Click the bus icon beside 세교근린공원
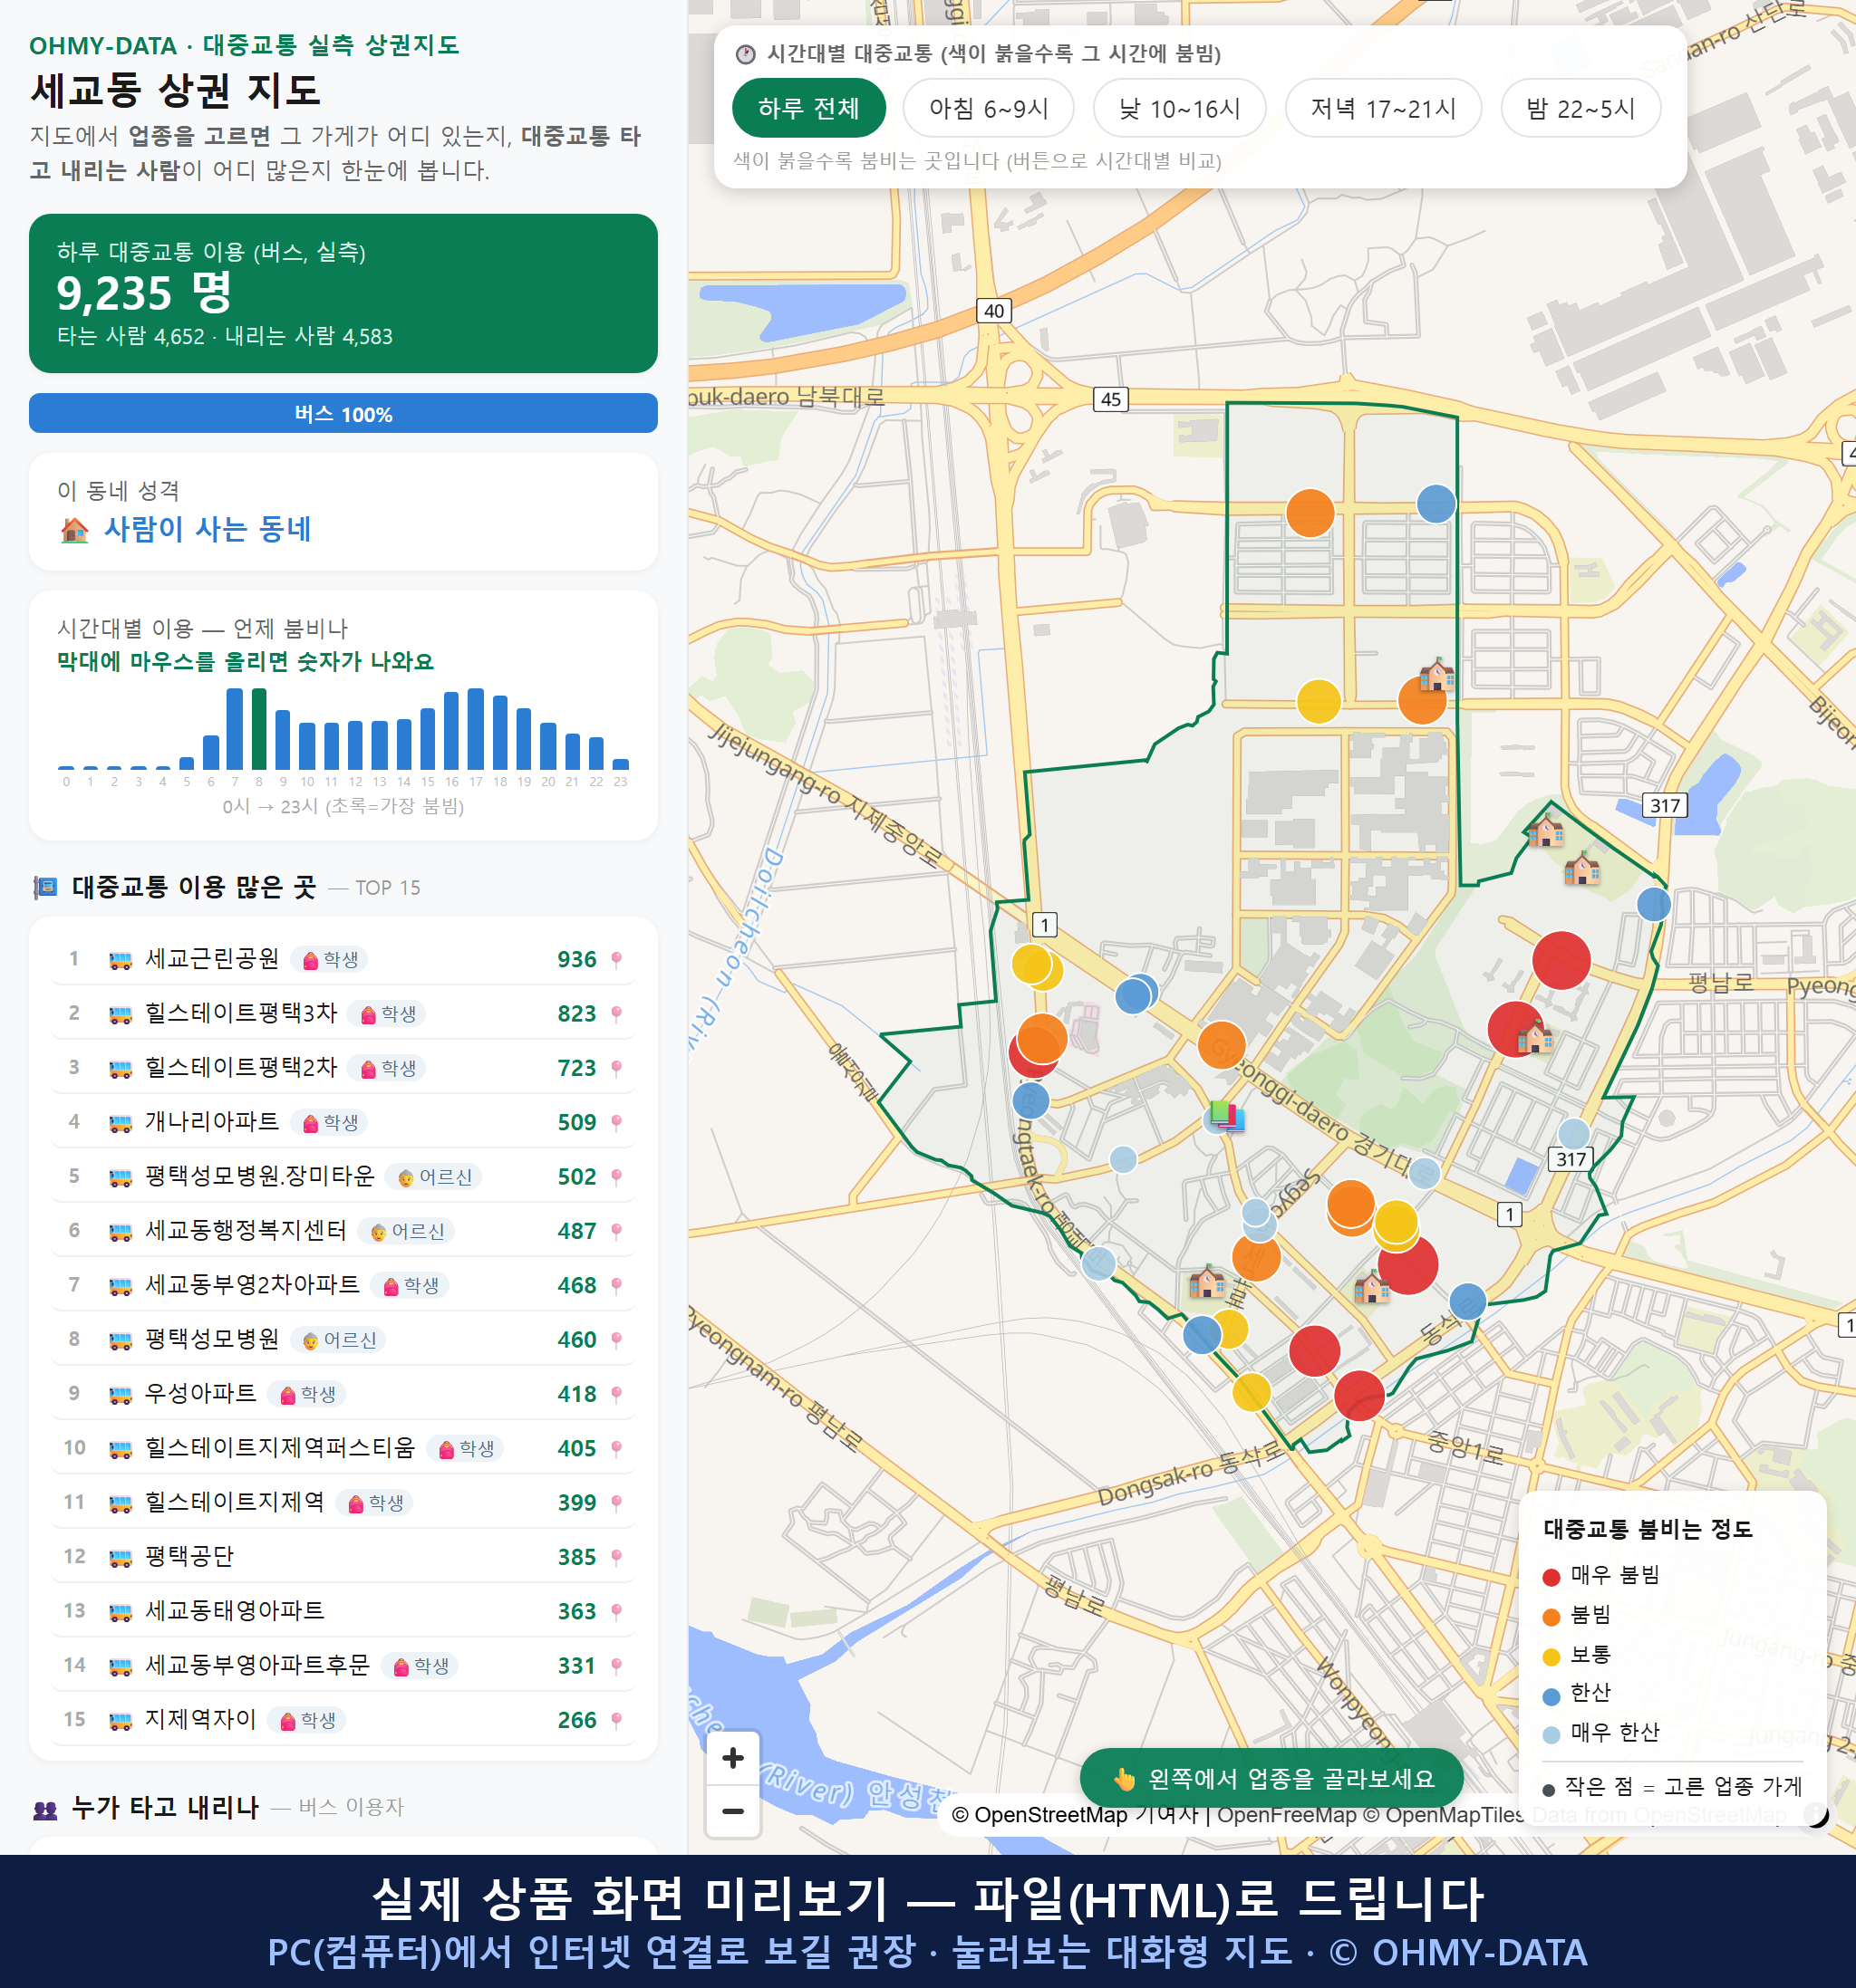This screenshot has width=1856, height=1988. click(x=120, y=960)
